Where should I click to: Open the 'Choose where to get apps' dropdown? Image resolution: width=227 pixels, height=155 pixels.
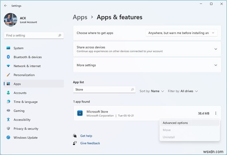coord(181,33)
